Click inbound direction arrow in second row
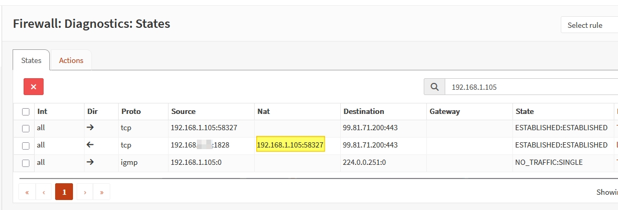The height and width of the screenshot is (210, 618). point(90,145)
